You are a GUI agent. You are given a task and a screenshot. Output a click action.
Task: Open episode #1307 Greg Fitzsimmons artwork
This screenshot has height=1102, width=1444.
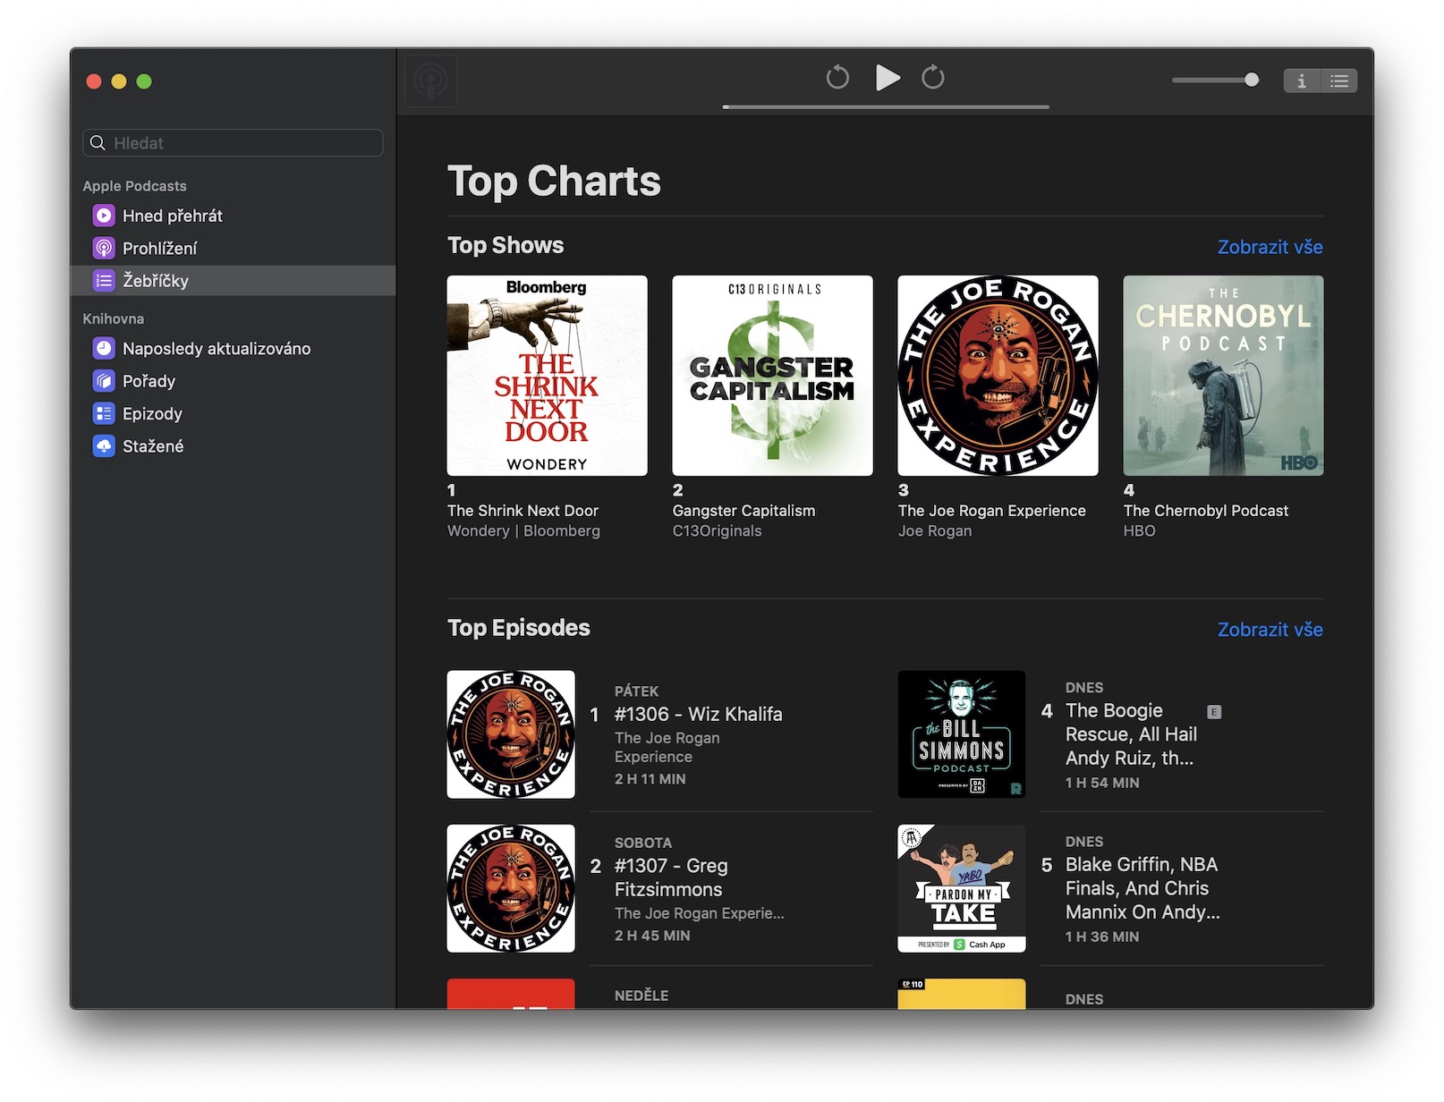point(511,888)
